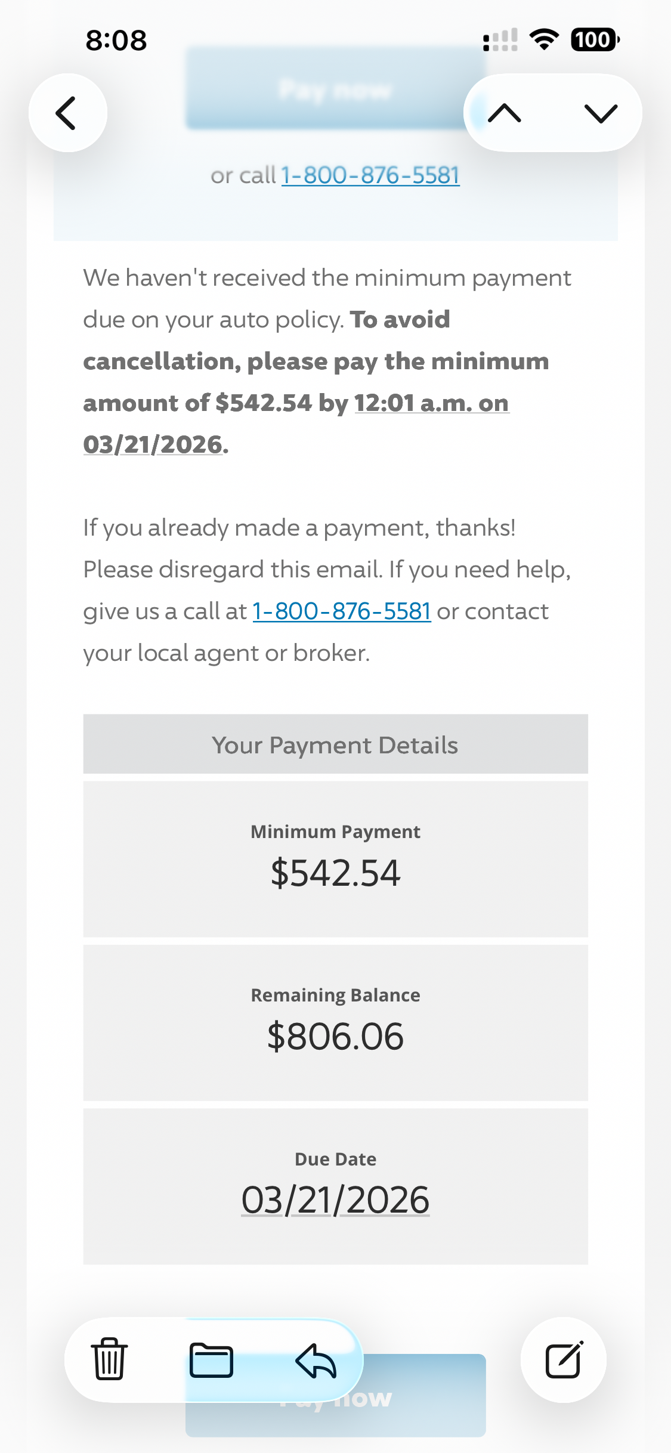
Task: Move message using the folder icon
Action: pos(211,1359)
